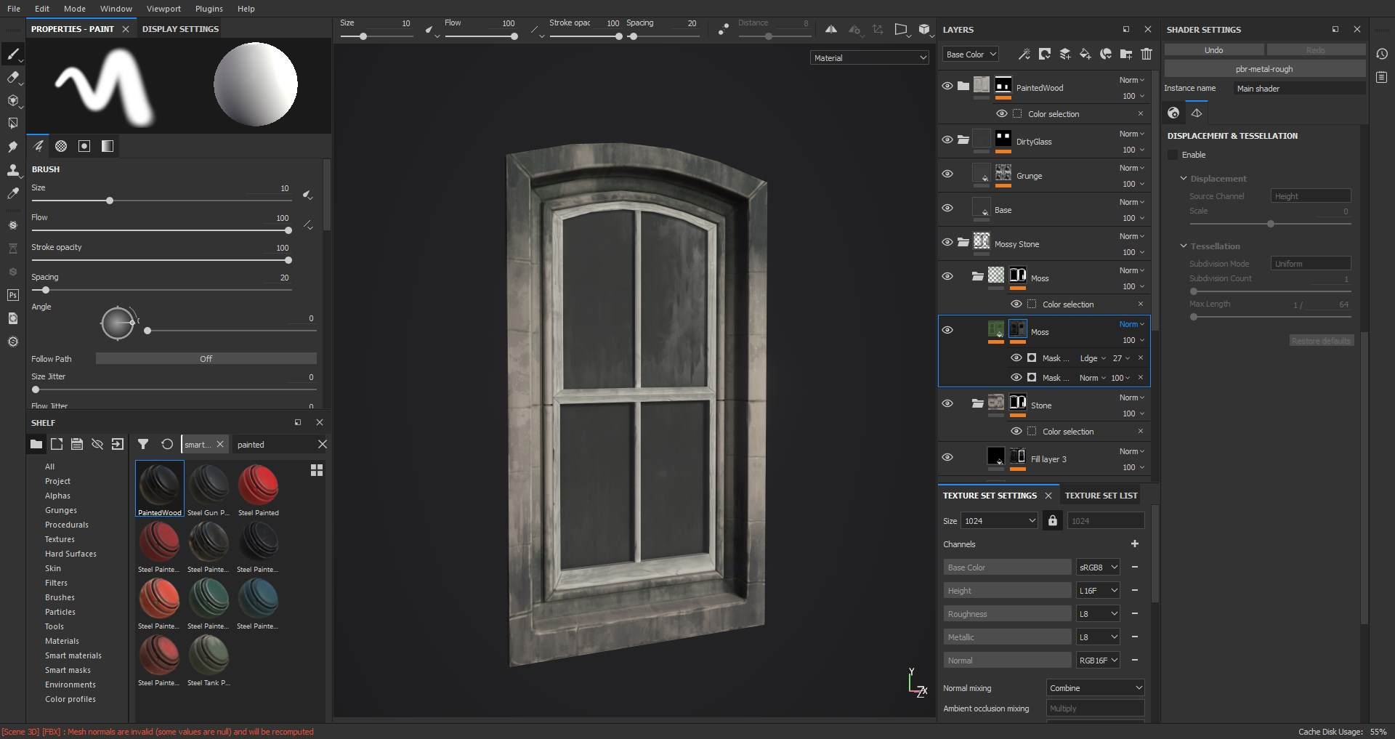Open the Plugins menu
This screenshot has width=1395, height=739.
point(209,9)
